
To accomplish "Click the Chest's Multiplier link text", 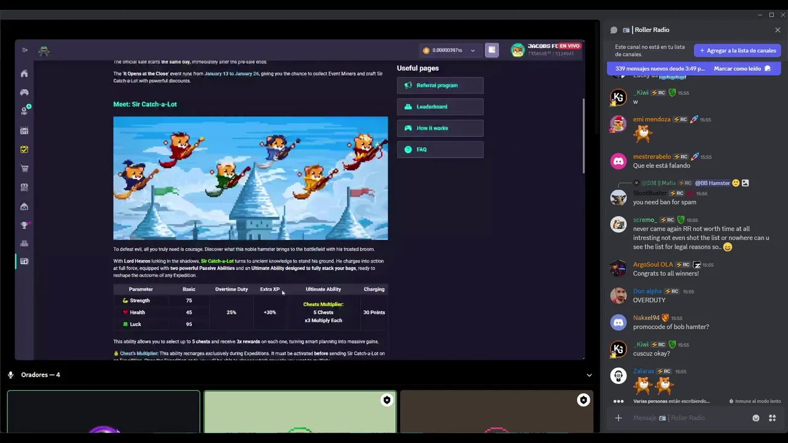I will (139, 354).
